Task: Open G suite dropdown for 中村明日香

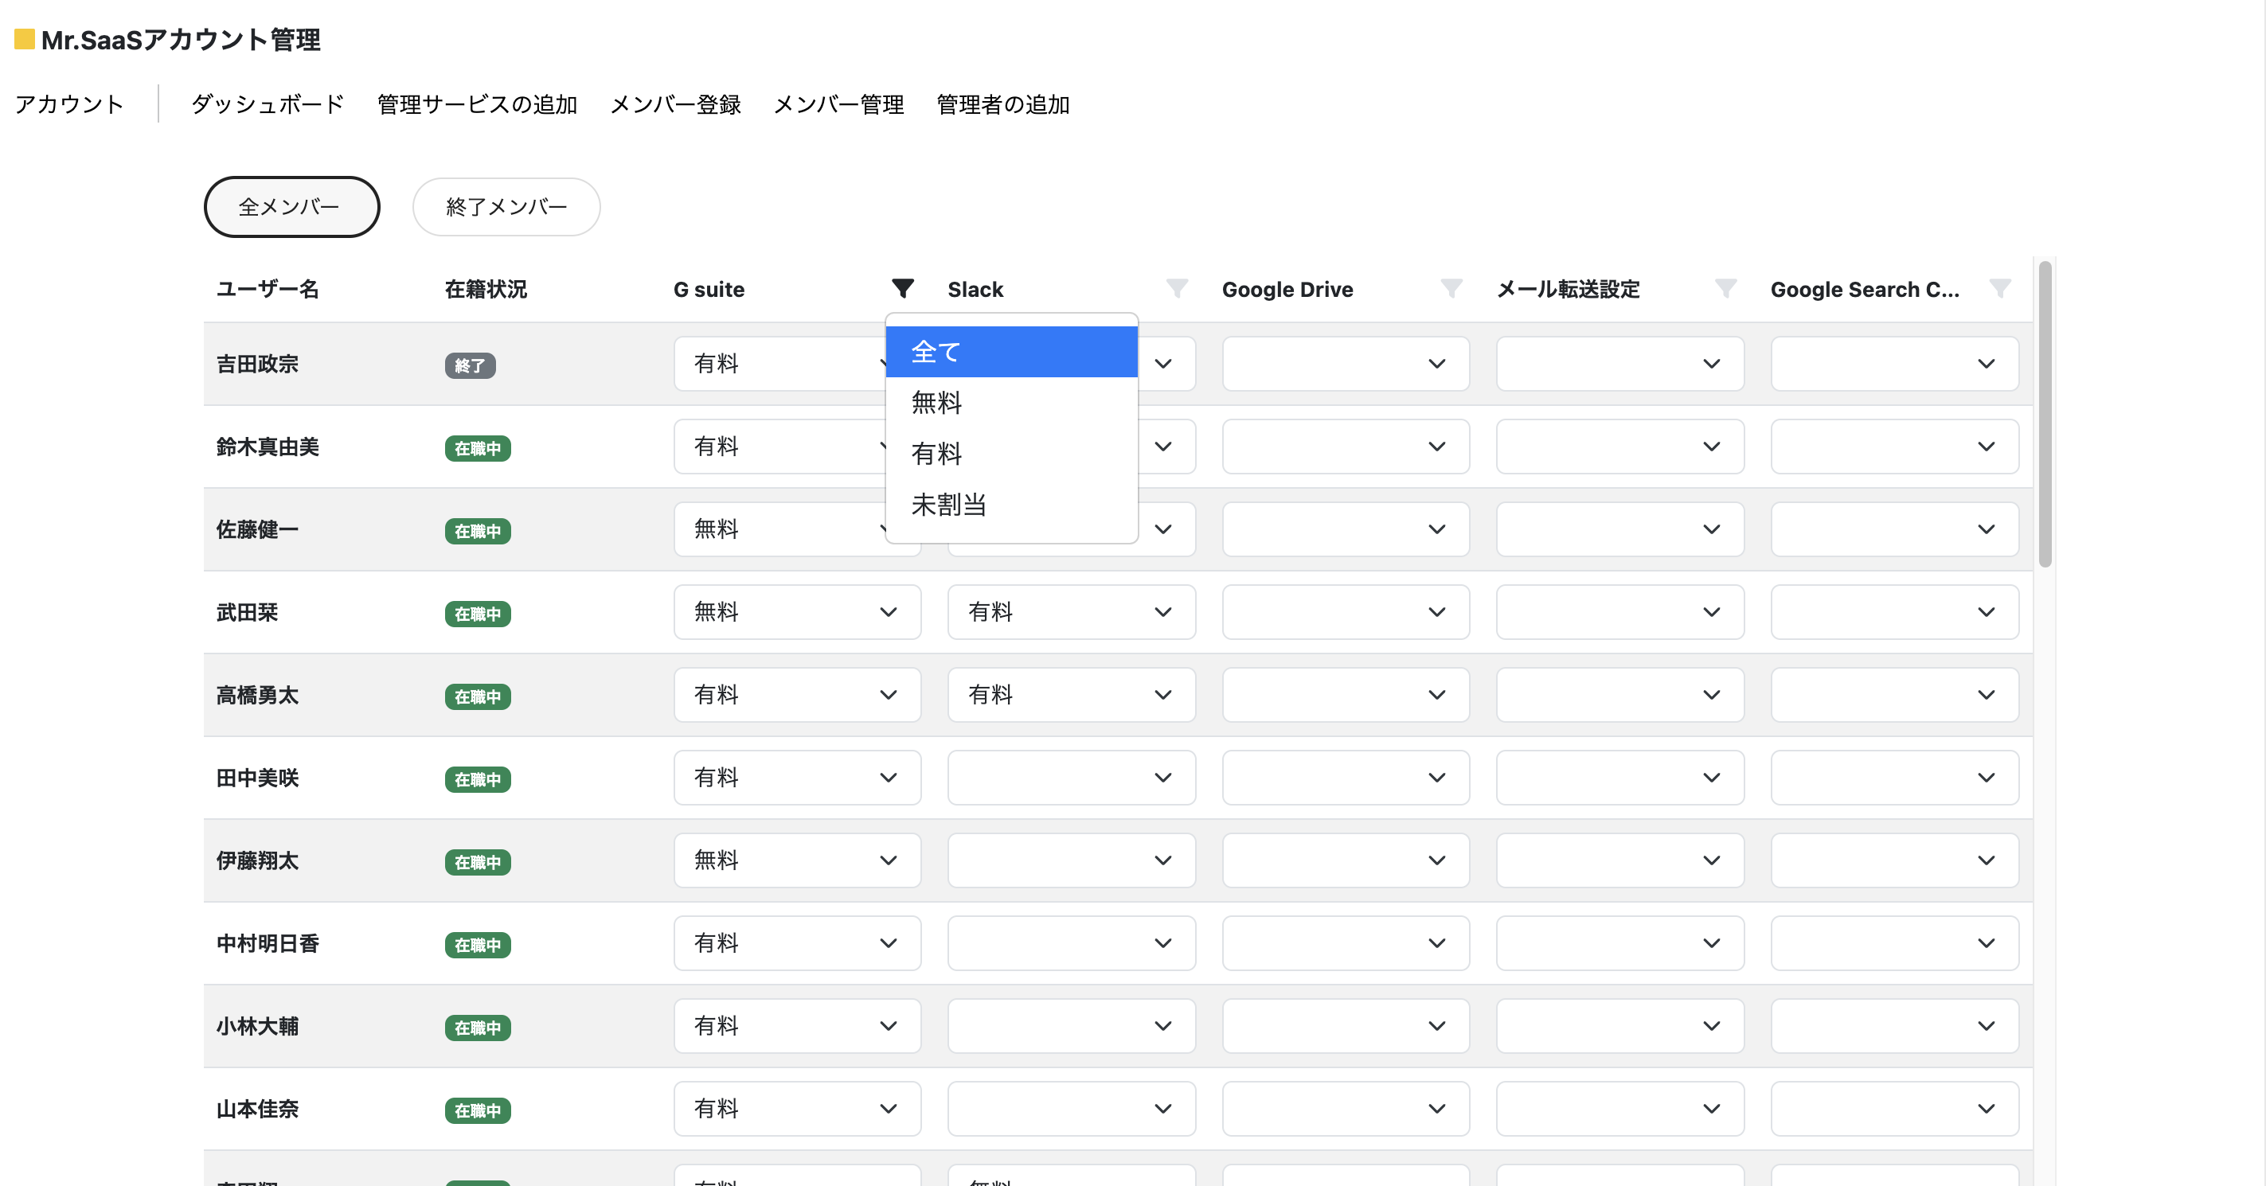Action: (x=797, y=942)
